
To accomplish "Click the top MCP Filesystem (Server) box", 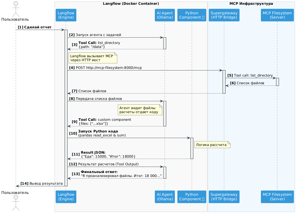I will pyautogui.click(x=277, y=15).
